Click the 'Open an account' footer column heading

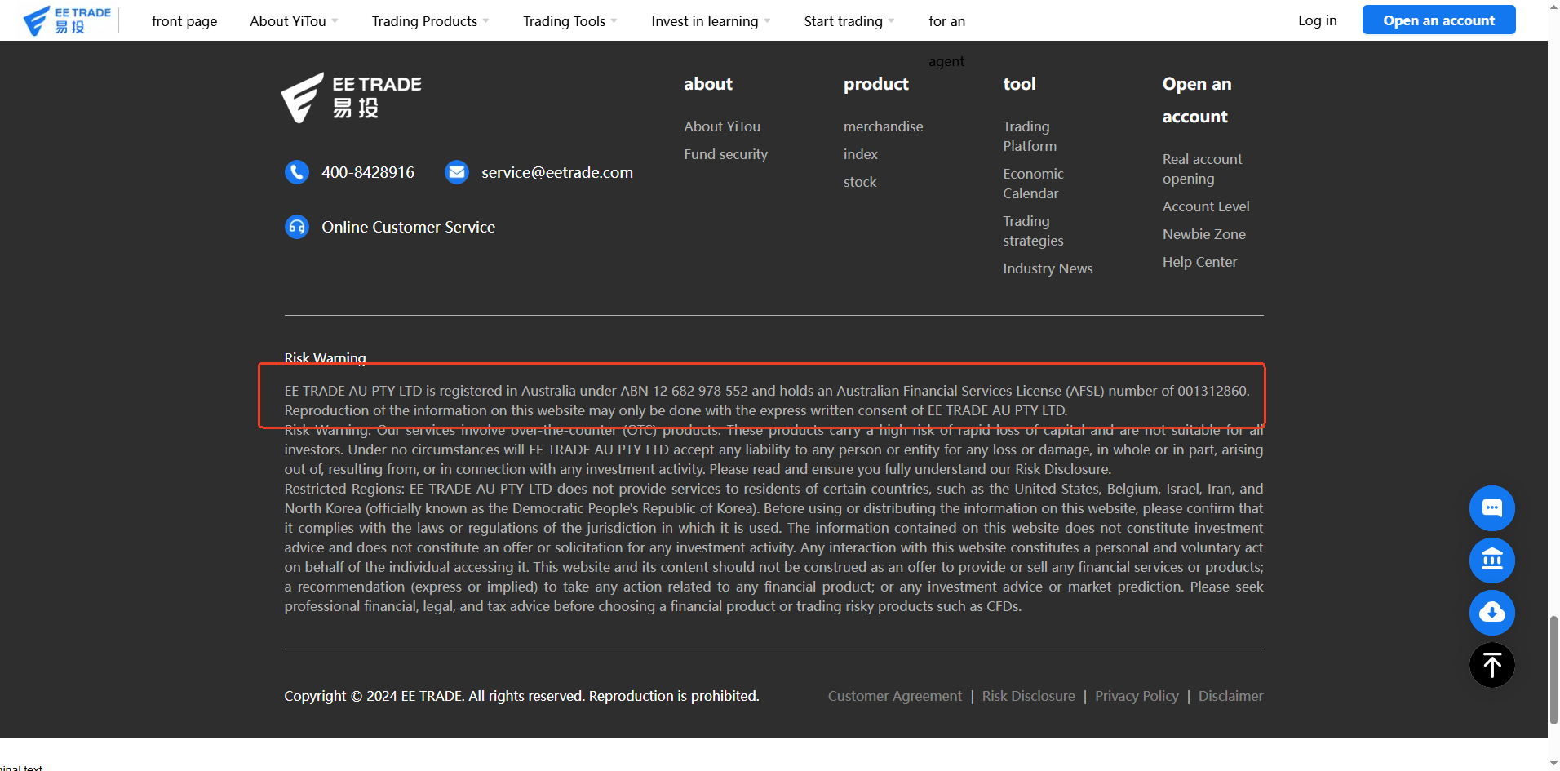pyautogui.click(x=1197, y=100)
